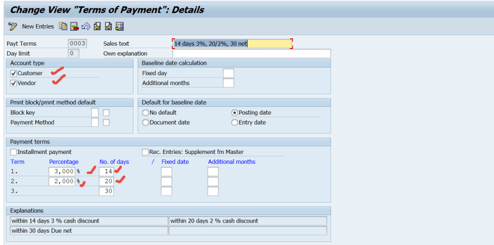
Task: Click the Other Entry position icon
Action: coord(120,26)
